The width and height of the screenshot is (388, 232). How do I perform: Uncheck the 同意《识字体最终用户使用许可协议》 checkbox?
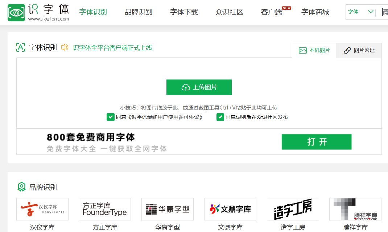click(110, 117)
